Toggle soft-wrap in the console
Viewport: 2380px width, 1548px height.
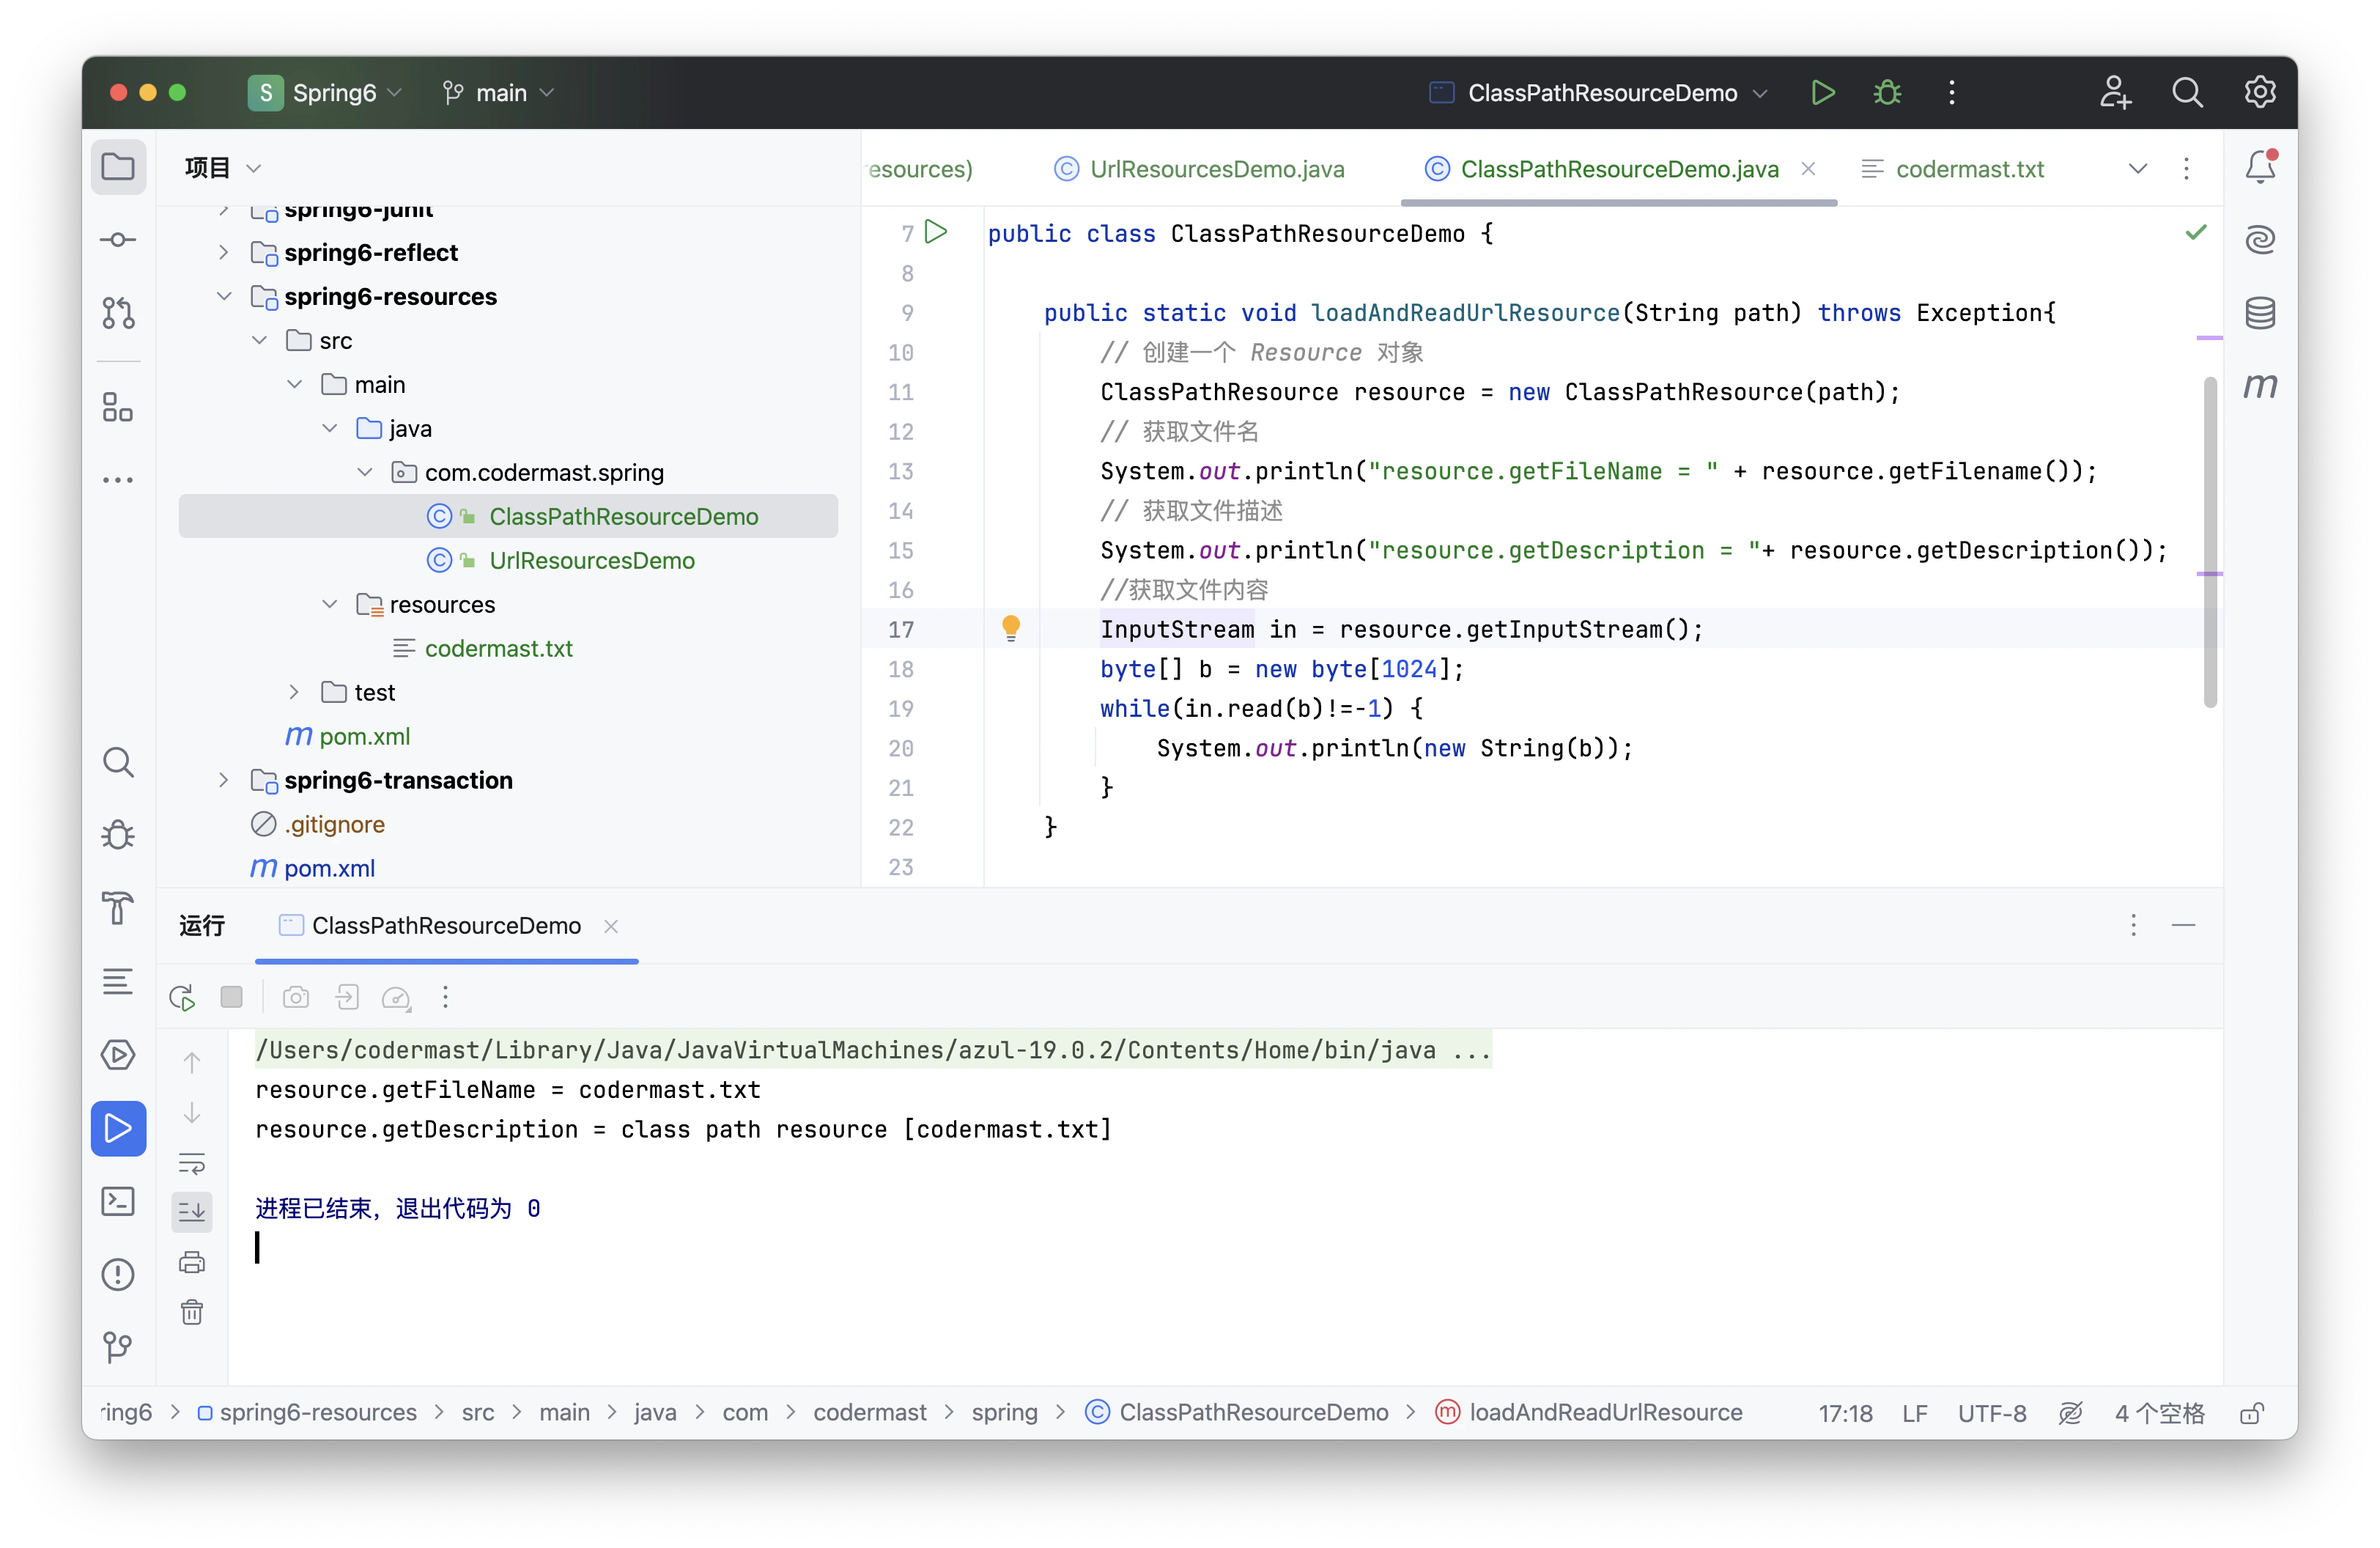click(192, 1163)
